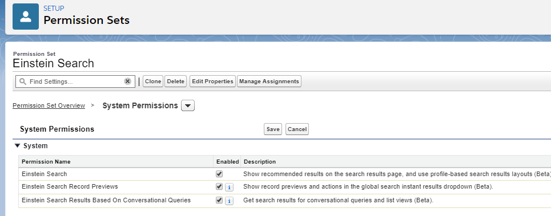Click the Einstein Search permission set title
The image size is (551, 216).
tap(54, 63)
